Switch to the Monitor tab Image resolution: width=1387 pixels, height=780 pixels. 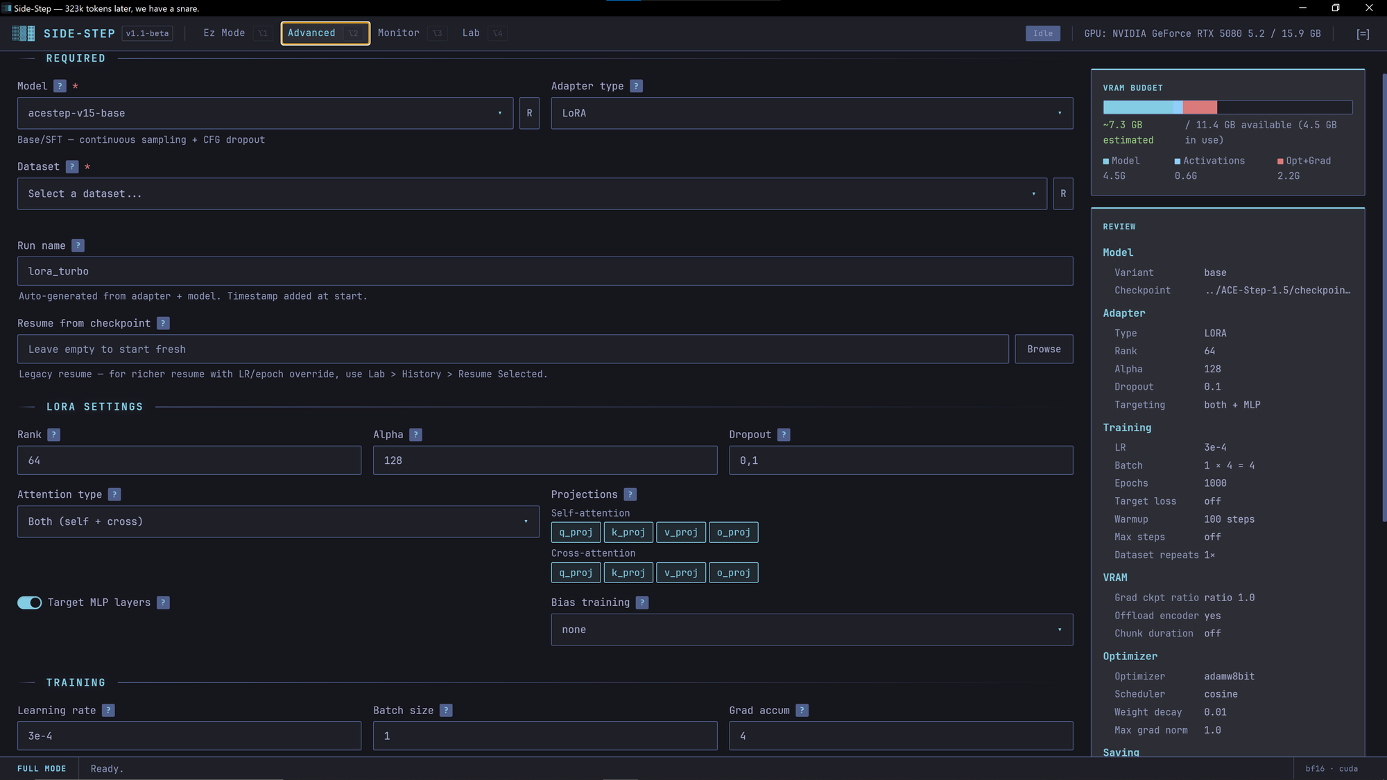[x=399, y=33]
